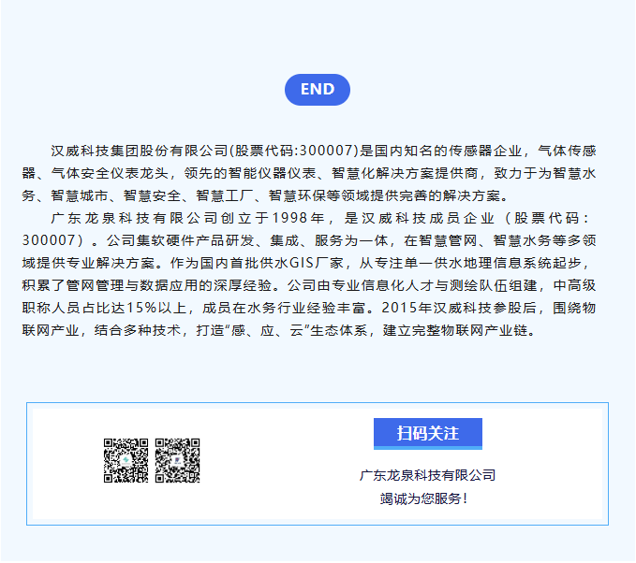Image resolution: width=636 pixels, height=563 pixels.
Task: Click the blue END badge
Action: tap(318, 90)
